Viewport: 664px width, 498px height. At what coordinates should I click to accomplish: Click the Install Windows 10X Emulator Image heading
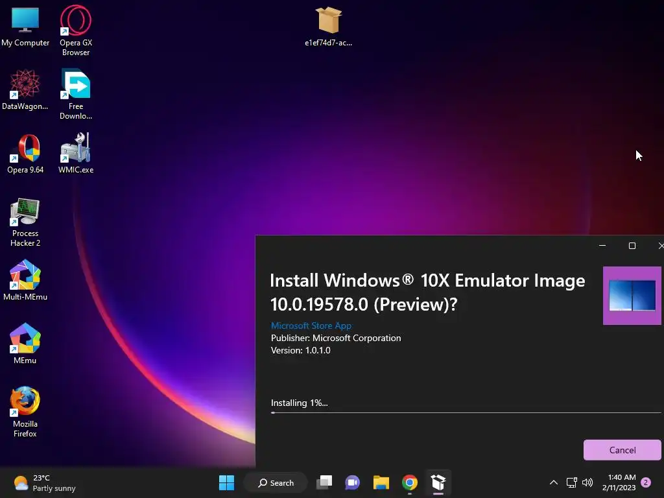[428, 292]
